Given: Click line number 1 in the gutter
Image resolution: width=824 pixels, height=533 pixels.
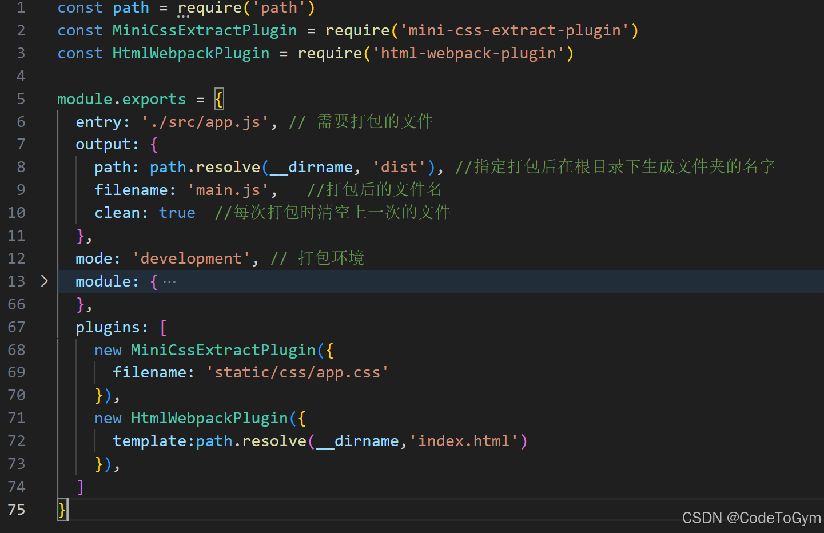Looking at the screenshot, I should 21,7.
